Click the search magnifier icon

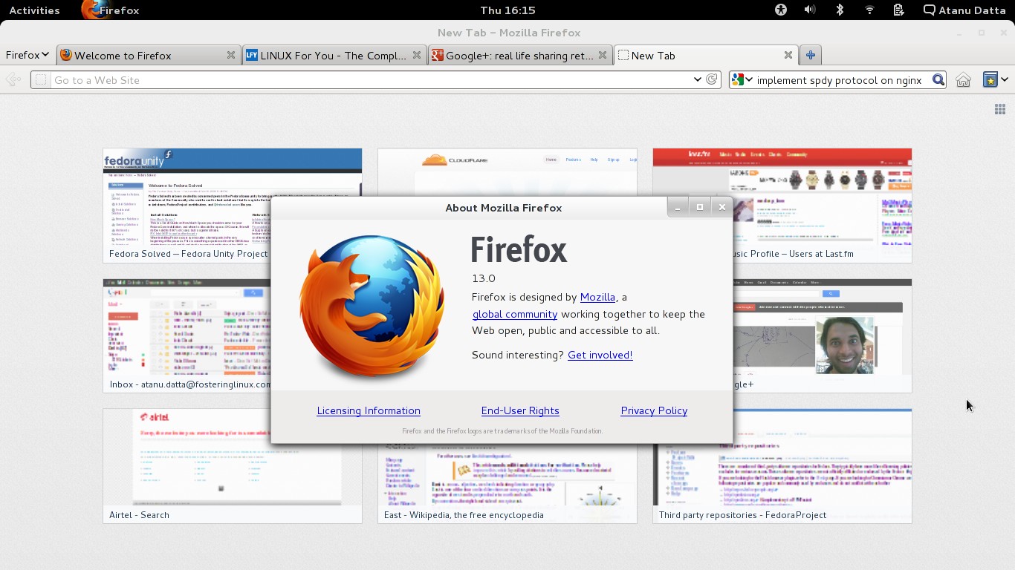click(938, 80)
